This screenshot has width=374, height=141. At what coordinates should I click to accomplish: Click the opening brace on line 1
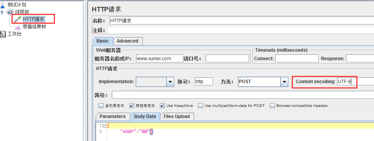[x=108, y=126]
